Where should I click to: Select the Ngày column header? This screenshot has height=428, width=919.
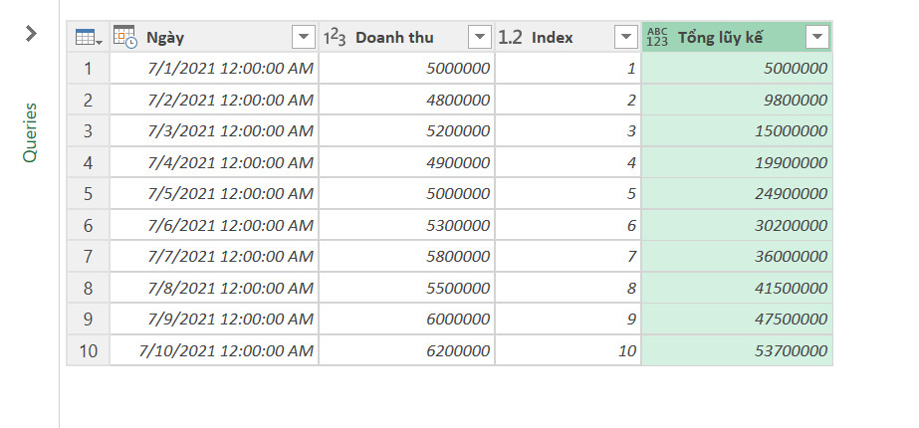point(214,37)
